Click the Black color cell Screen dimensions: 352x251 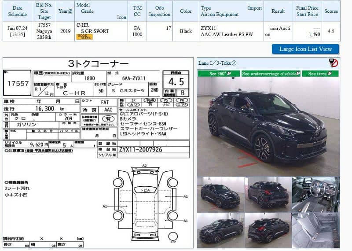[186, 31]
